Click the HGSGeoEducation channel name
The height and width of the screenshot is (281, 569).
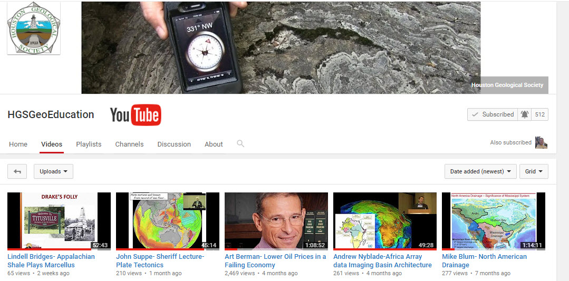[51, 114]
